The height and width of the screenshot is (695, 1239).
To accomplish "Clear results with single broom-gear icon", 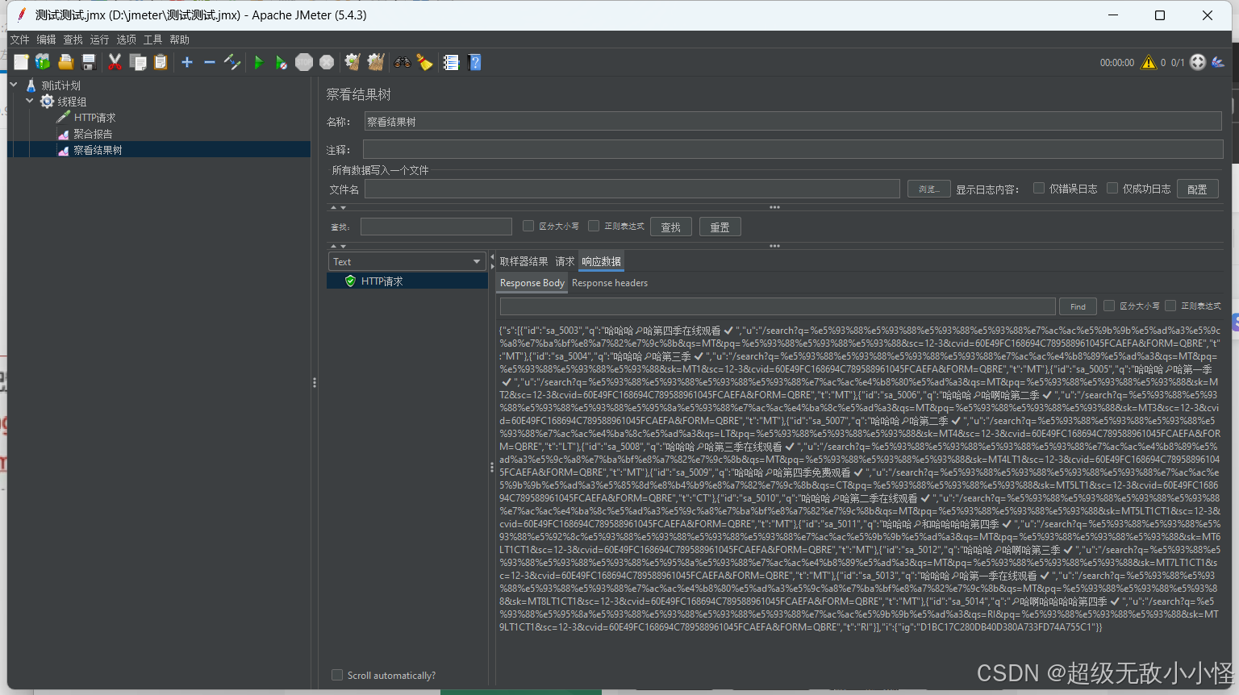I will point(353,62).
